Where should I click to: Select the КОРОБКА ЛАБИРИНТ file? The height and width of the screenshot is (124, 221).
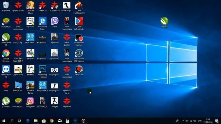[x=18, y=56]
